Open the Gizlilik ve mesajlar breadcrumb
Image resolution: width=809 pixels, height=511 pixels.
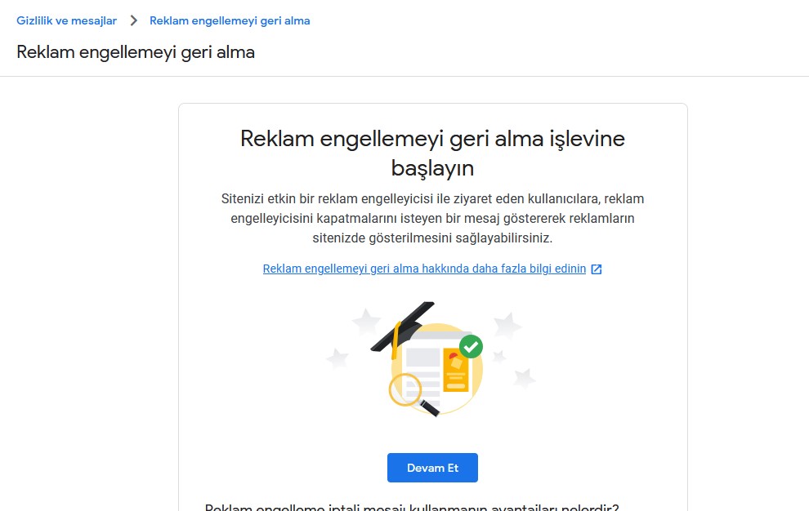[66, 20]
